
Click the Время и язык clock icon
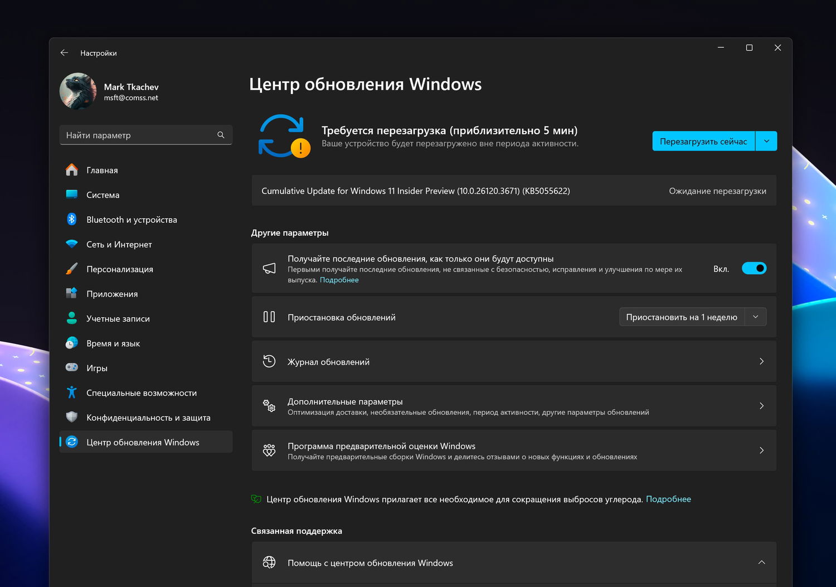point(72,343)
